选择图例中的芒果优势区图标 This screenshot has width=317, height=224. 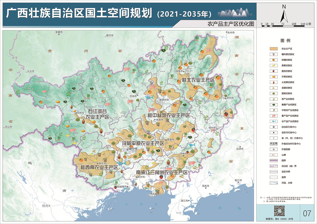click(273, 77)
